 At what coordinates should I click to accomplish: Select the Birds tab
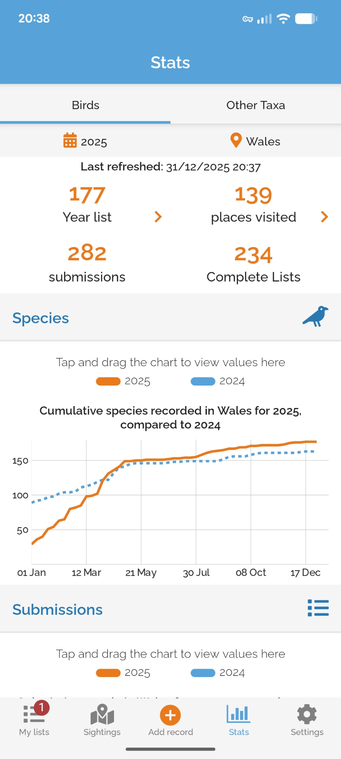[86, 105]
